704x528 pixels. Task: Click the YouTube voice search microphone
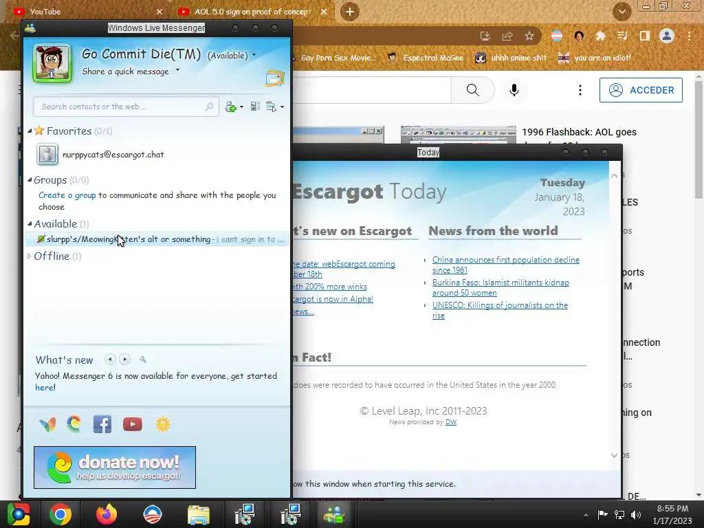click(514, 90)
